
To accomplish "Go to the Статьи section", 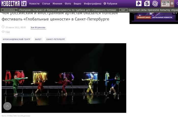I will click(x=46, y=4).
